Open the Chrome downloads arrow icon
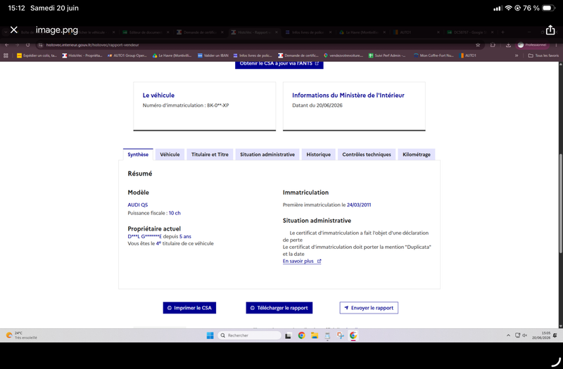563x369 pixels. click(x=508, y=45)
